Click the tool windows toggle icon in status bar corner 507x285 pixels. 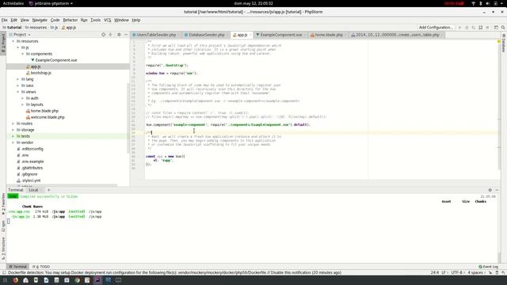(x=4, y=272)
